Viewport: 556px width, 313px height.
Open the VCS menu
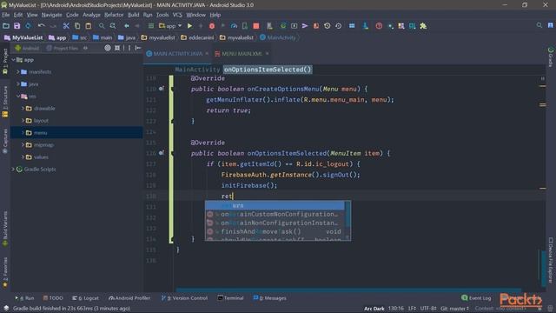tap(177, 15)
